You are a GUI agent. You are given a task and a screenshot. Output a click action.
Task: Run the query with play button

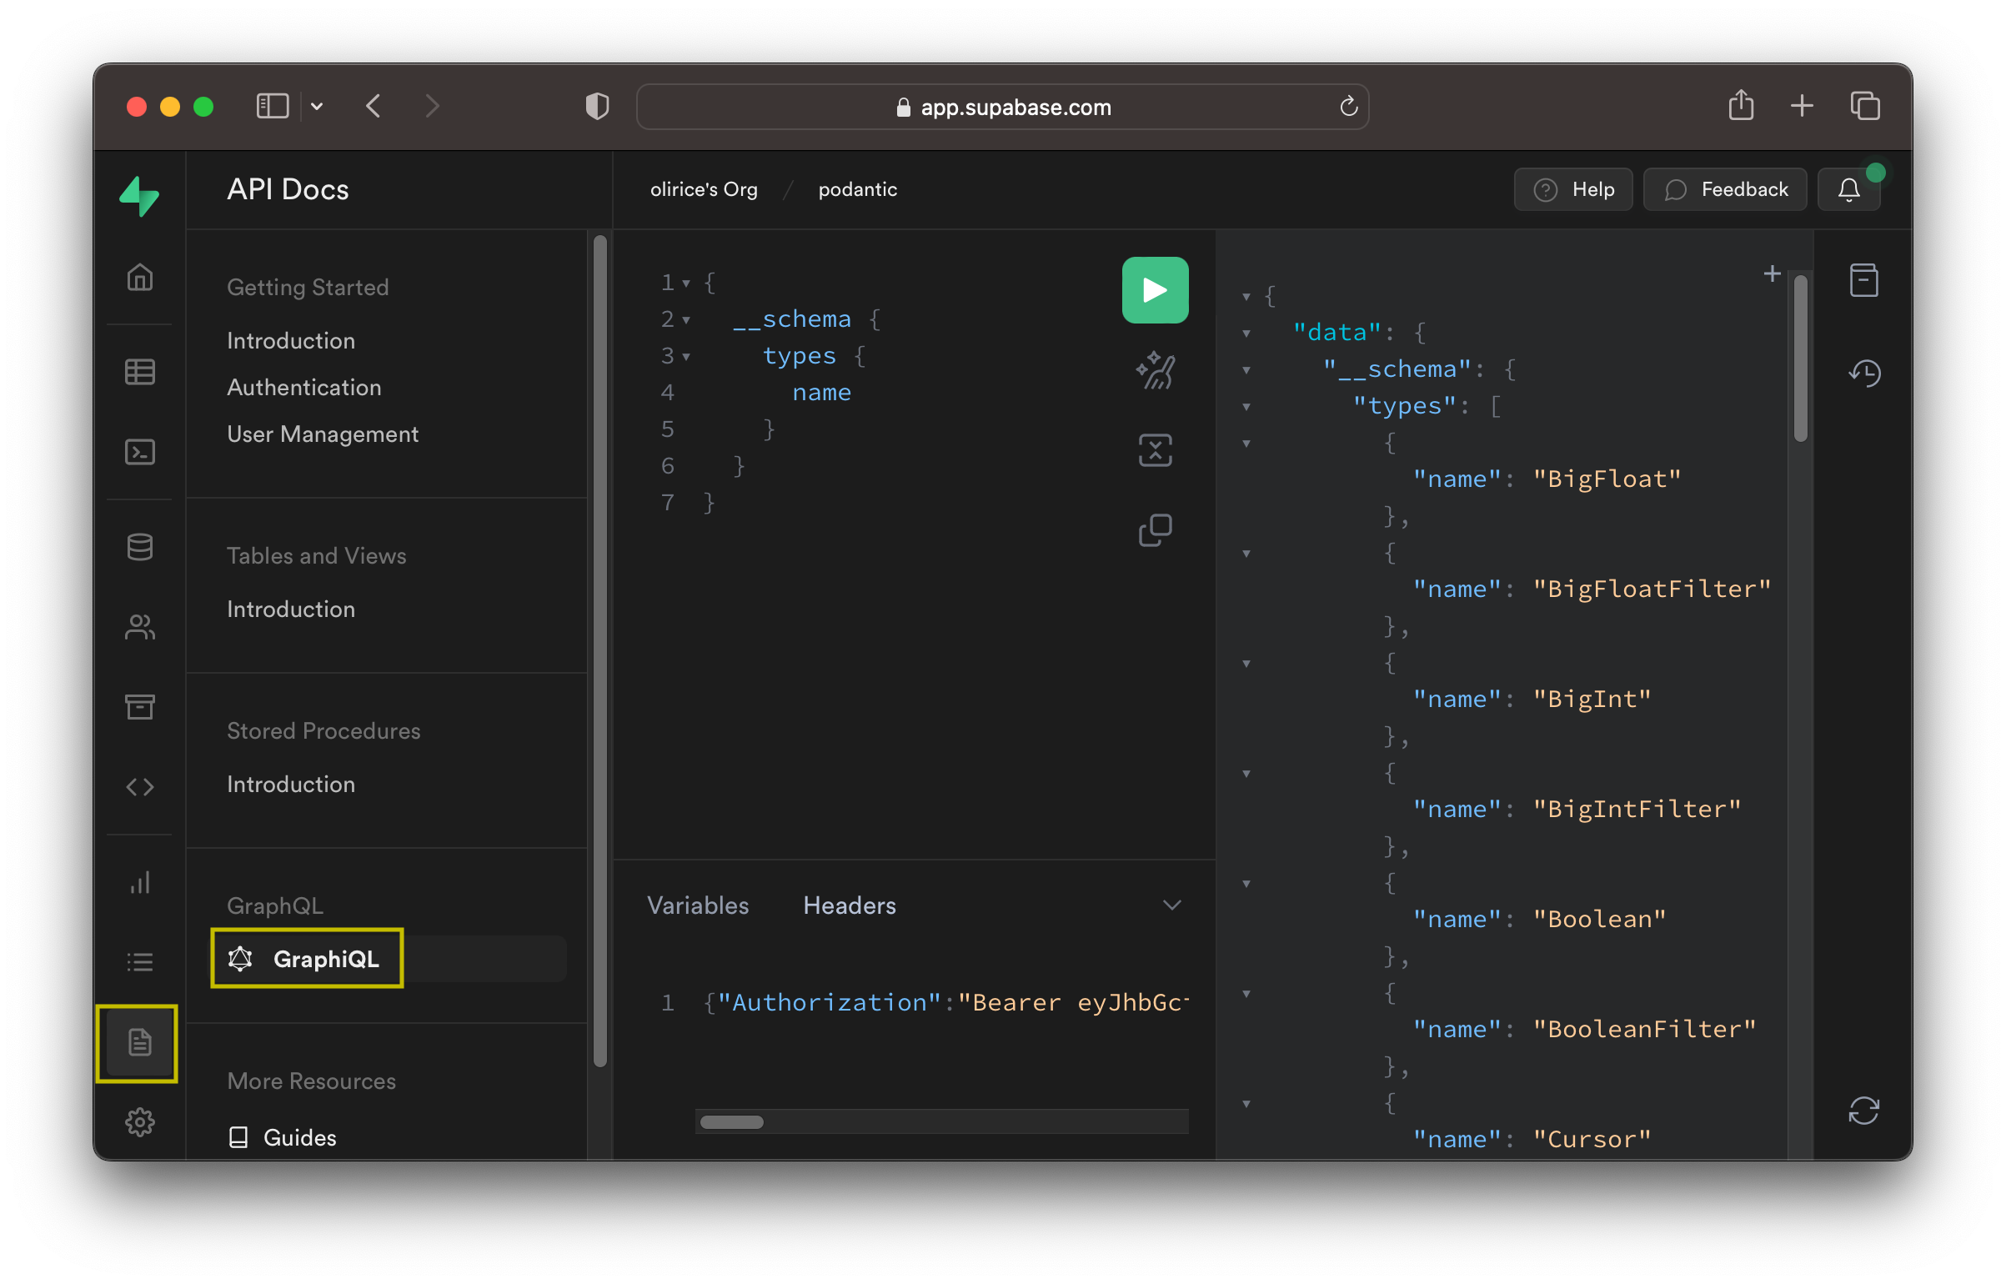1155,290
